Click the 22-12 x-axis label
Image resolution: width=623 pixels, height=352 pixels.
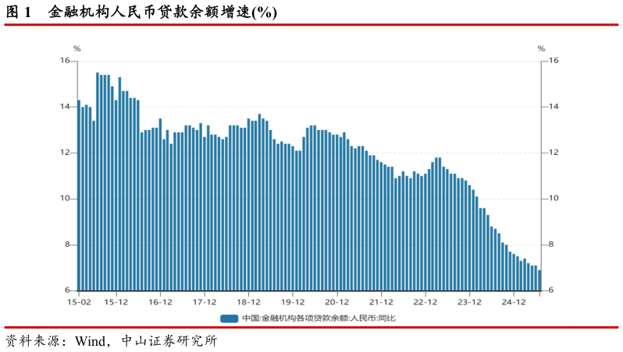[x=425, y=301]
